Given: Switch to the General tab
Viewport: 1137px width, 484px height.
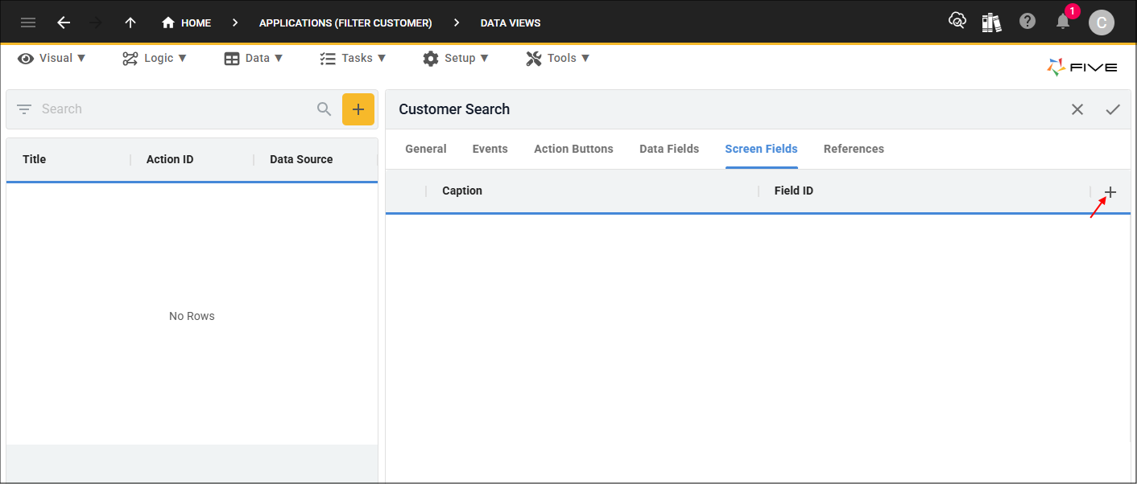Looking at the screenshot, I should (x=426, y=149).
